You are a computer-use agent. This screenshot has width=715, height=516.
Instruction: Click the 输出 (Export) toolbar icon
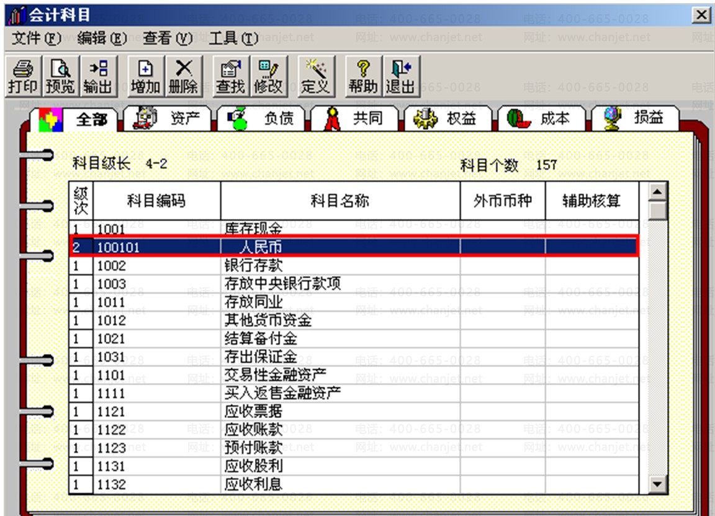click(x=99, y=76)
